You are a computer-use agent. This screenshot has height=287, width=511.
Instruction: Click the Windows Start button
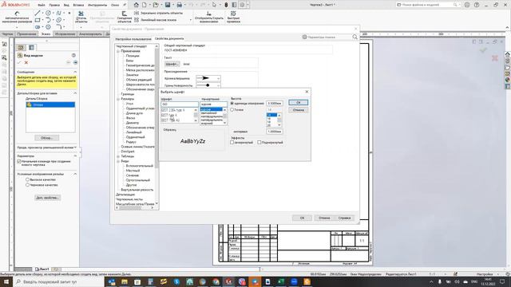pos(6,281)
